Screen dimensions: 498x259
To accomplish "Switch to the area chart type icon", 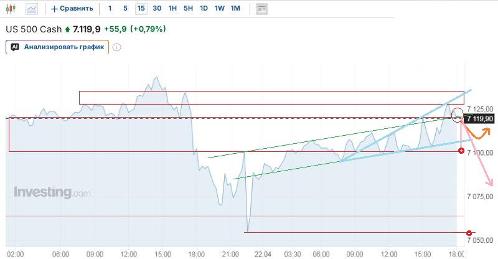I will tap(32, 9).
